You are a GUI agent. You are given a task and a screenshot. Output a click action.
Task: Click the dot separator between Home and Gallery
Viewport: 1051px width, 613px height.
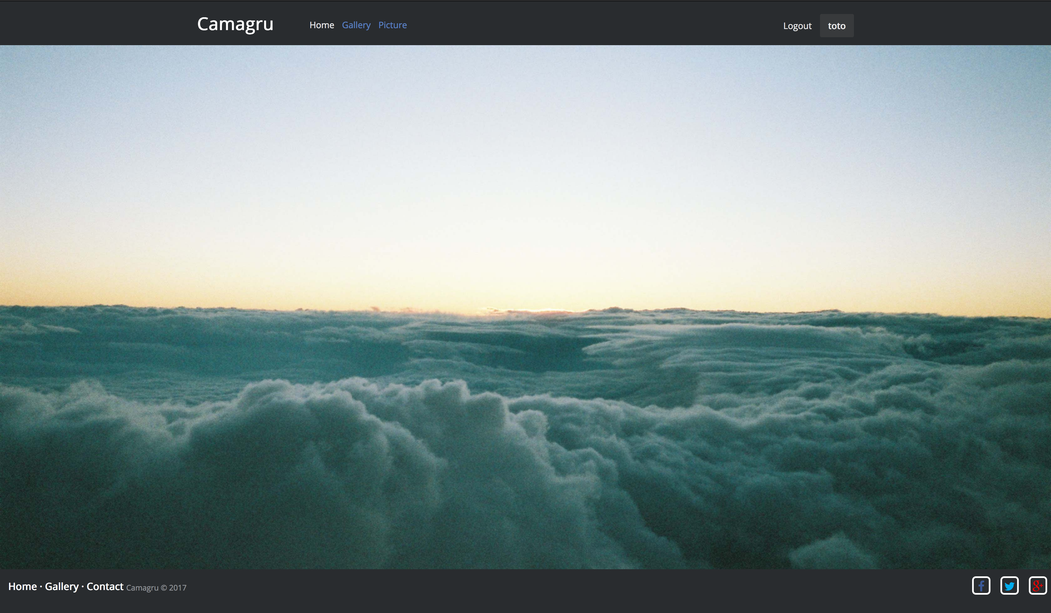point(41,586)
